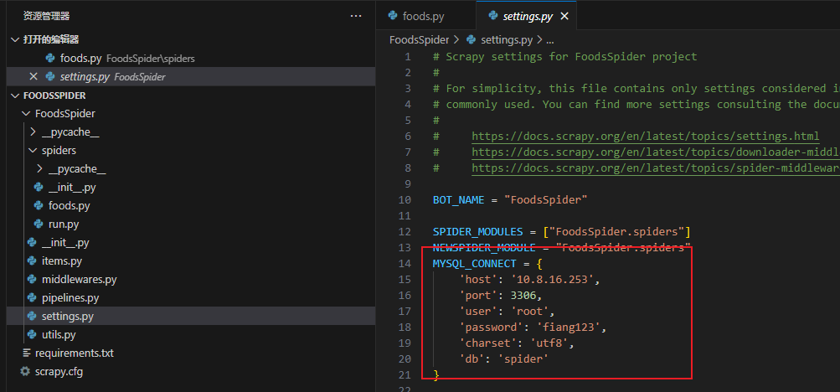The height and width of the screenshot is (392, 840).
Task: Open explorer more actions ellipsis menu
Action: (356, 16)
